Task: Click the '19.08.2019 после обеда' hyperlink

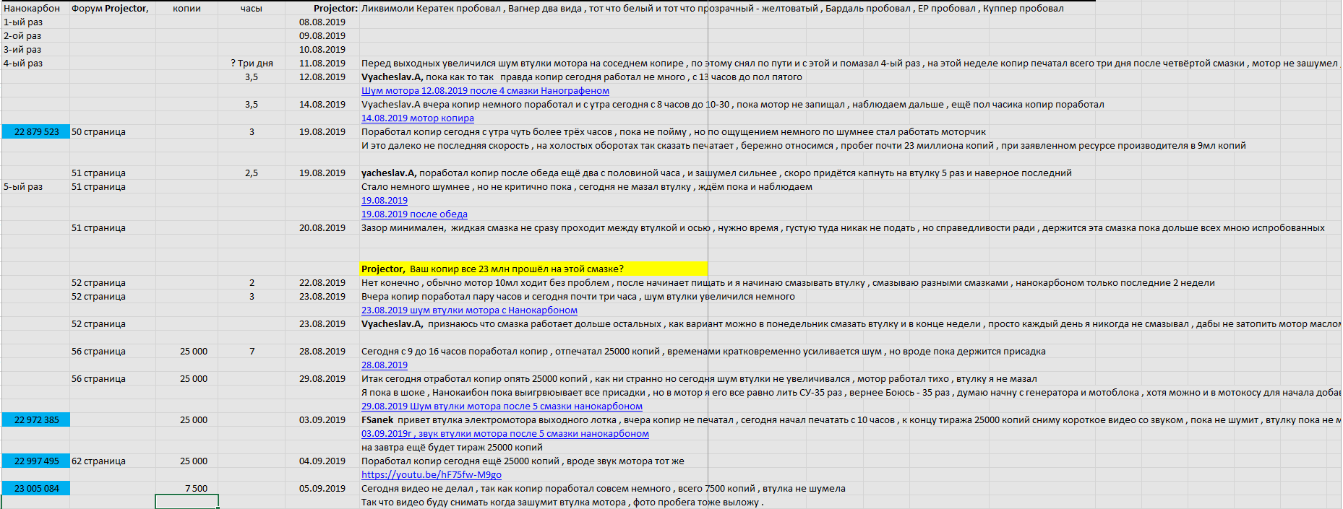Action: tap(414, 214)
